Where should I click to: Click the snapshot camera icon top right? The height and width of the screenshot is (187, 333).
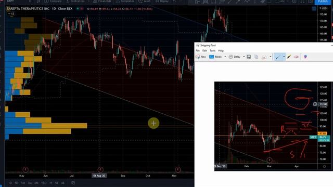[x=310, y=2]
